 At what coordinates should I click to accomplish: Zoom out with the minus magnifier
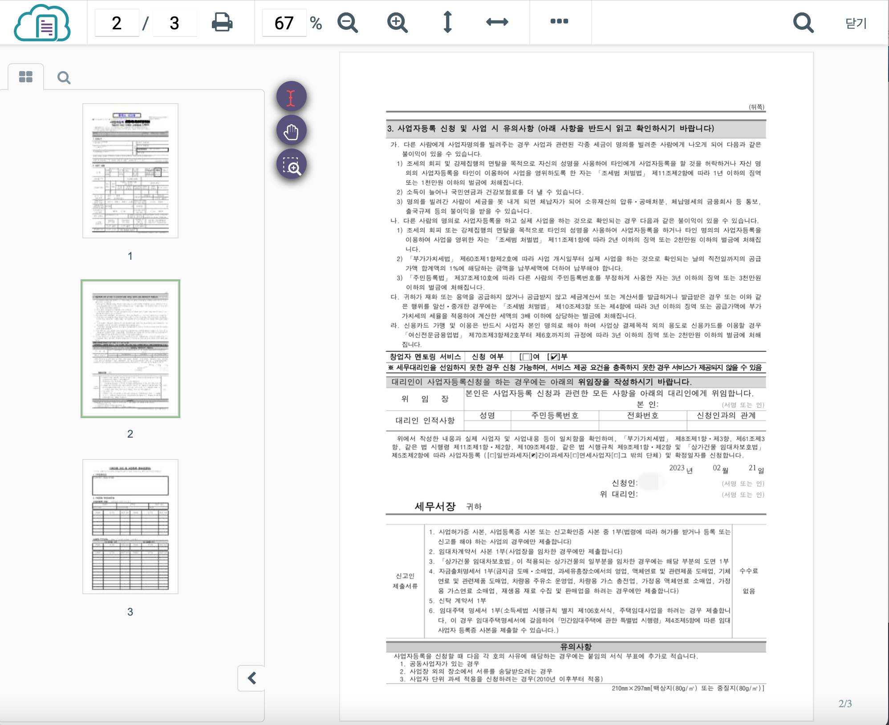point(347,22)
